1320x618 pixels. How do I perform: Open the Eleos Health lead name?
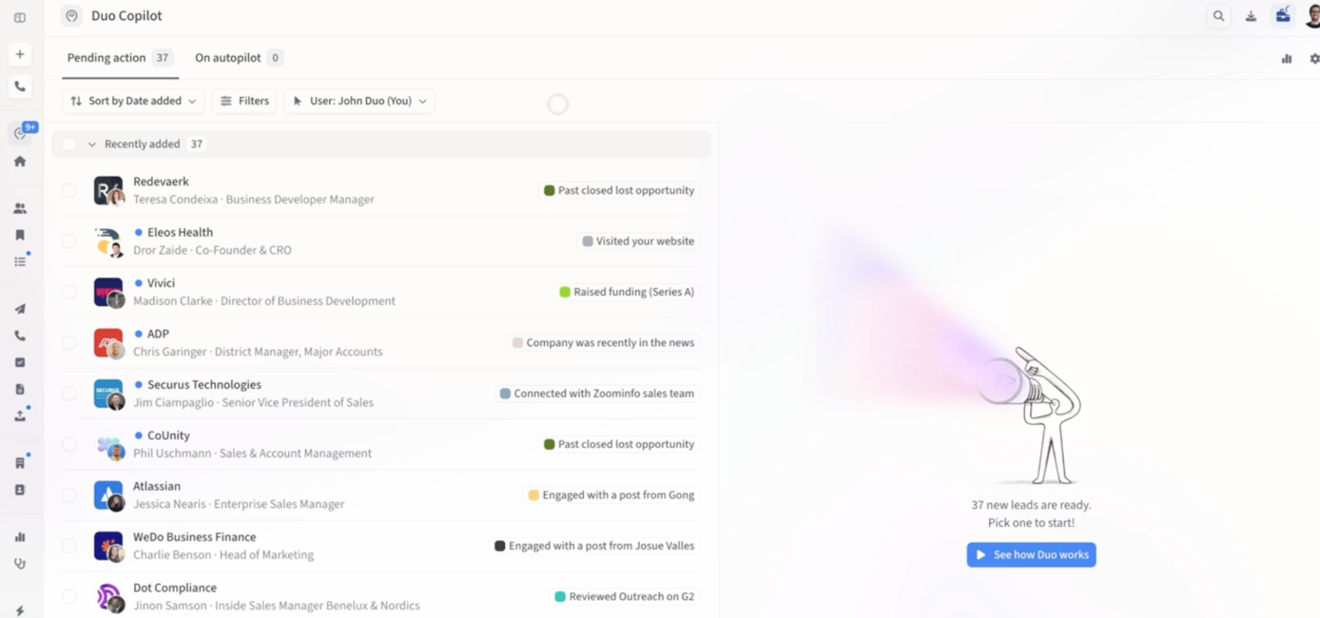180,232
